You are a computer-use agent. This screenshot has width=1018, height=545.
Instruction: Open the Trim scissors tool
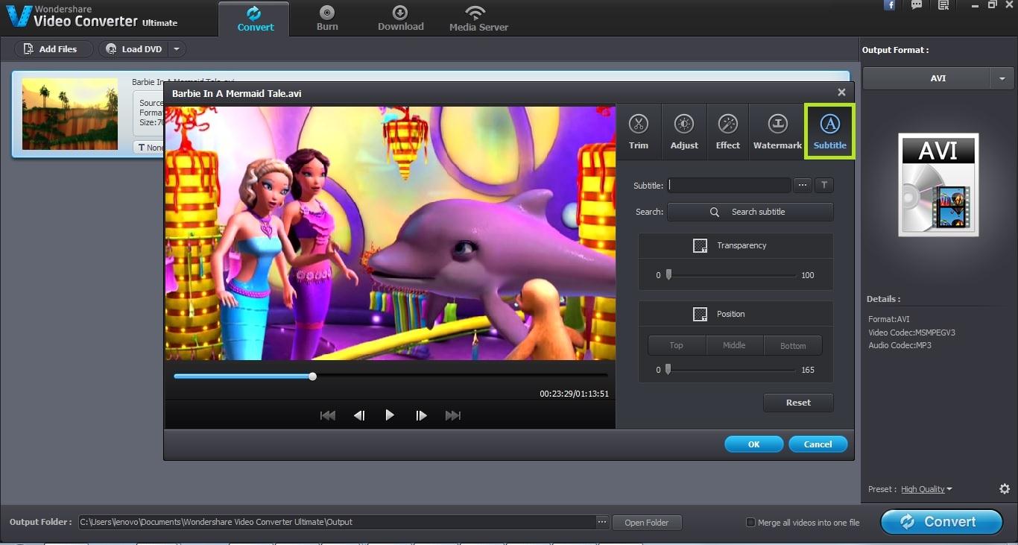(639, 131)
